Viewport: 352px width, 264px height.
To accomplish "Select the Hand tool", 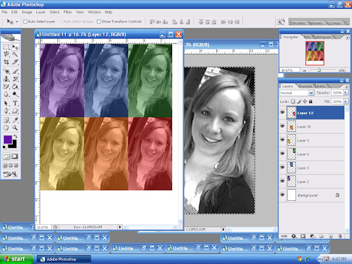I will coord(6,128).
